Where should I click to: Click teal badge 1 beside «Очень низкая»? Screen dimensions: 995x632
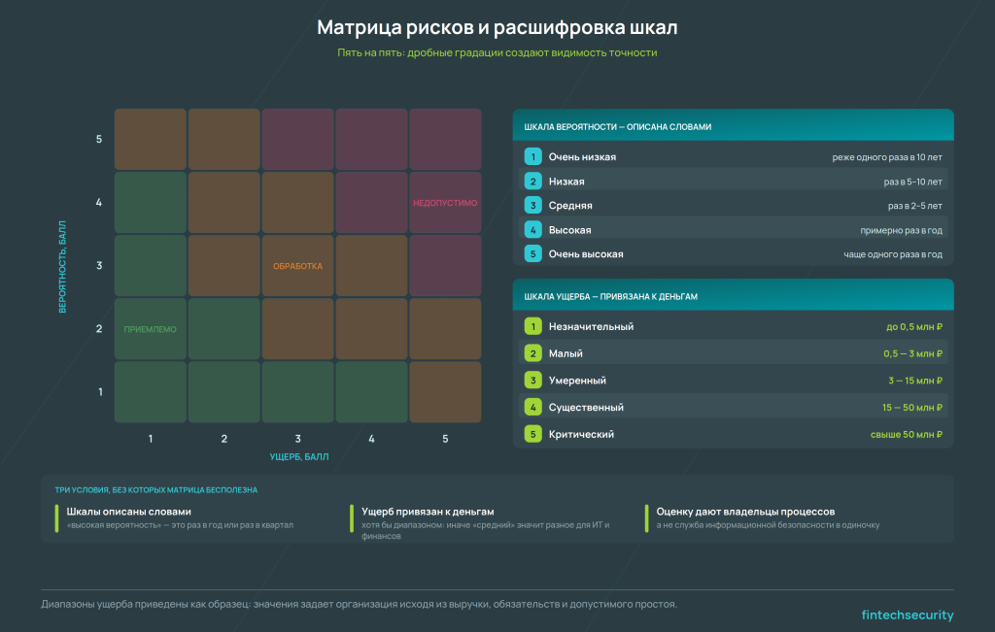tap(533, 156)
